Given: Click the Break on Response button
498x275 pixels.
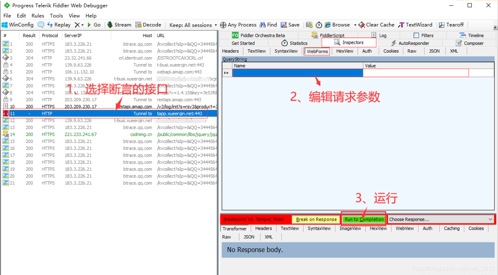Looking at the screenshot, I should [x=316, y=219].
